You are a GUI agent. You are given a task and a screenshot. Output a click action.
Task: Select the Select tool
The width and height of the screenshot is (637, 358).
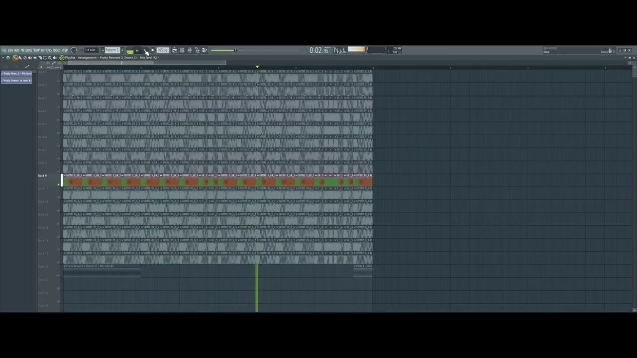45,58
